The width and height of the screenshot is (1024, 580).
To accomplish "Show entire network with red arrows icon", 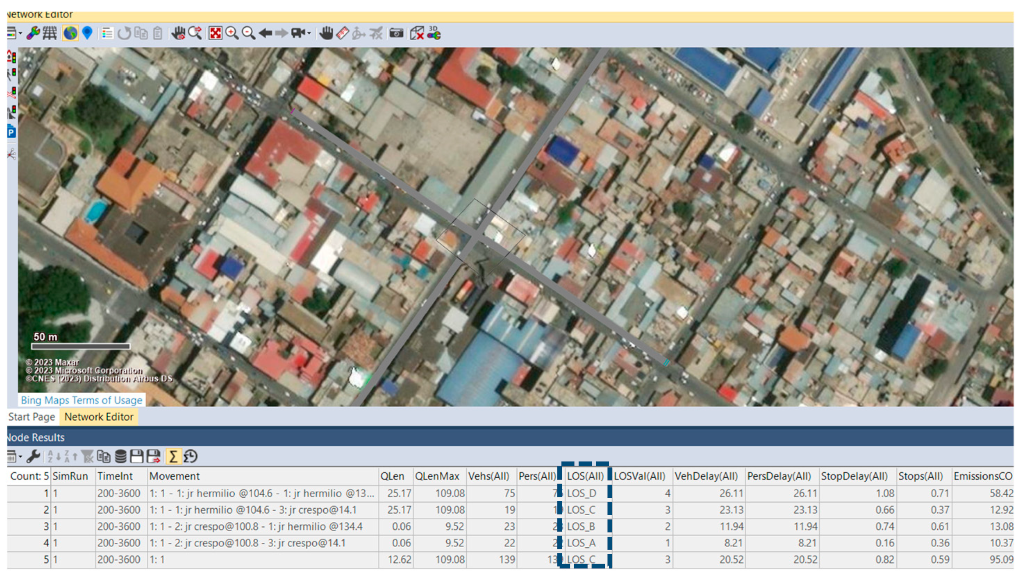I will point(215,33).
